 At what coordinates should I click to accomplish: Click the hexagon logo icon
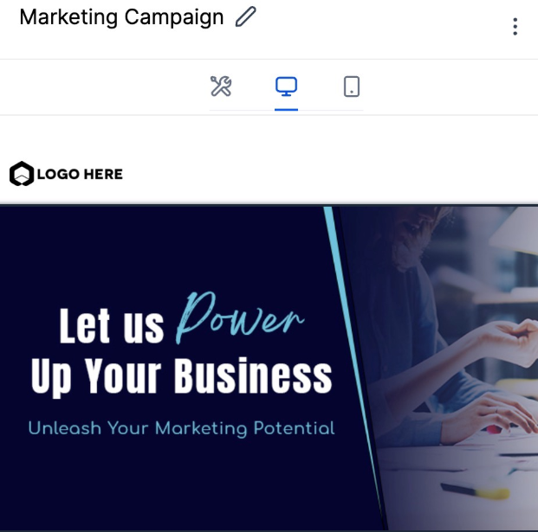coord(22,174)
